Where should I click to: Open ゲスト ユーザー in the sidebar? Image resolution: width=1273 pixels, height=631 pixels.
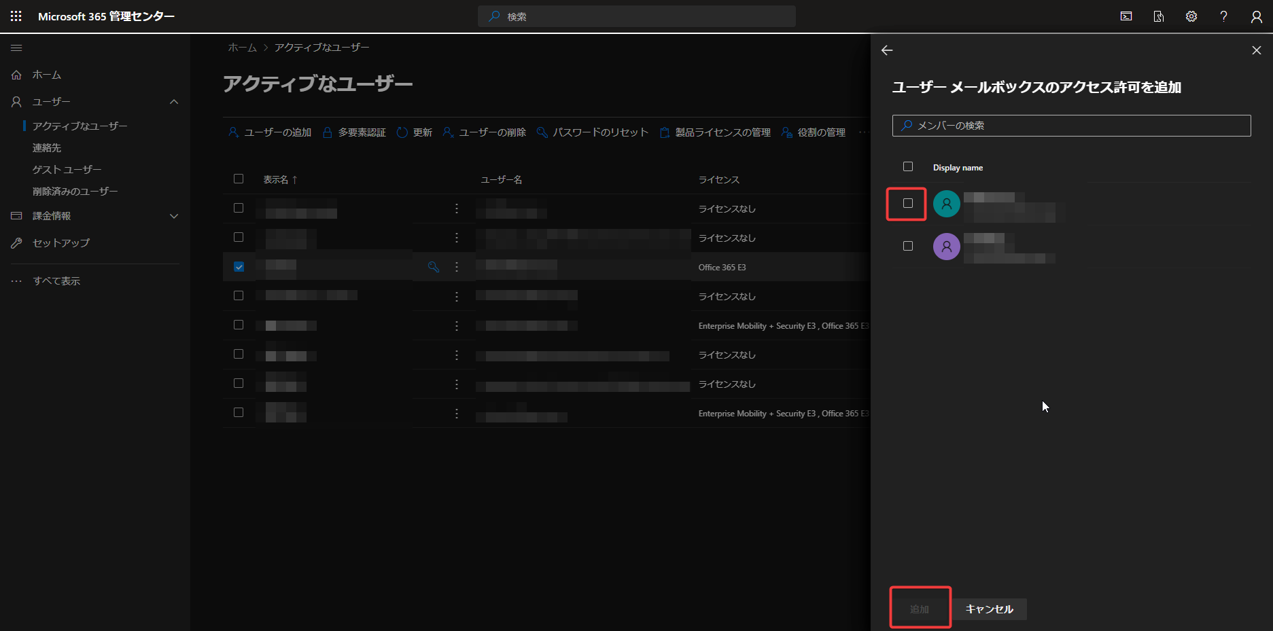coord(67,170)
